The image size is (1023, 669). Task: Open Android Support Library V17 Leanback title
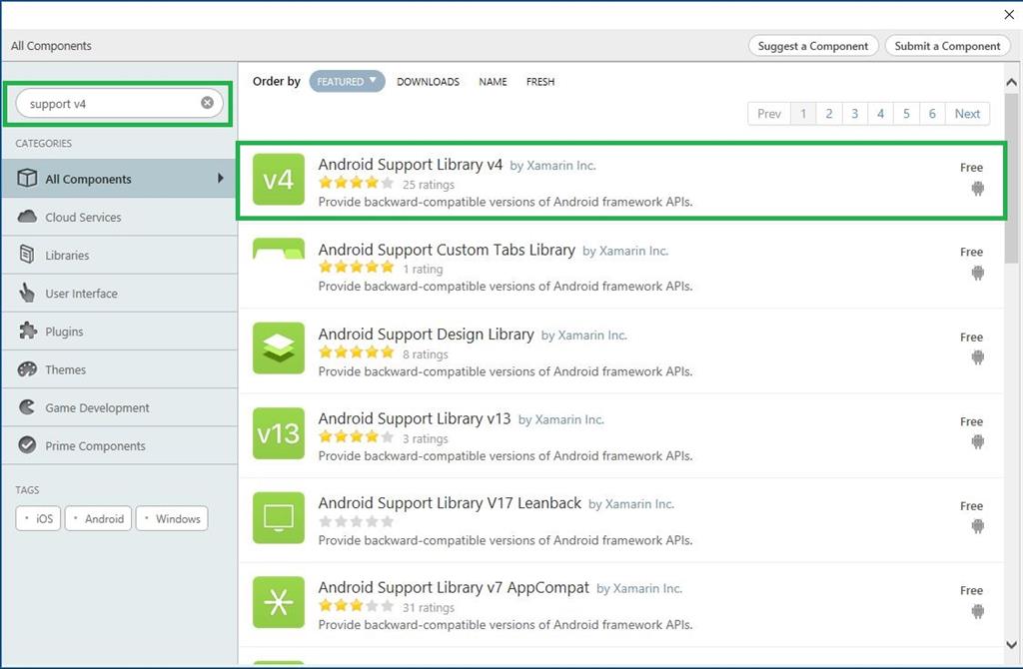point(450,502)
